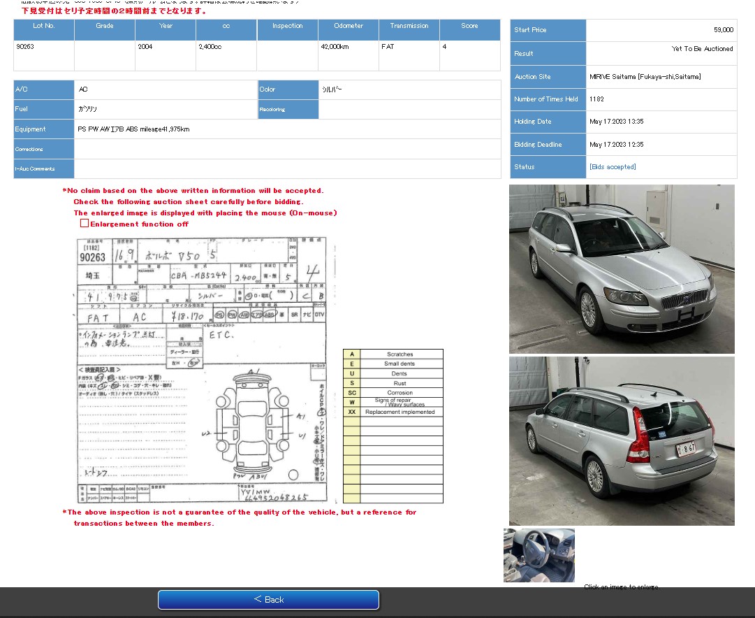The image size is (755, 618).
Task: Click the auction inspection sheet image
Action: tap(203, 371)
